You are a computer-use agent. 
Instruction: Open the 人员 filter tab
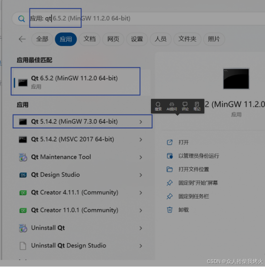click(x=161, y=39)
